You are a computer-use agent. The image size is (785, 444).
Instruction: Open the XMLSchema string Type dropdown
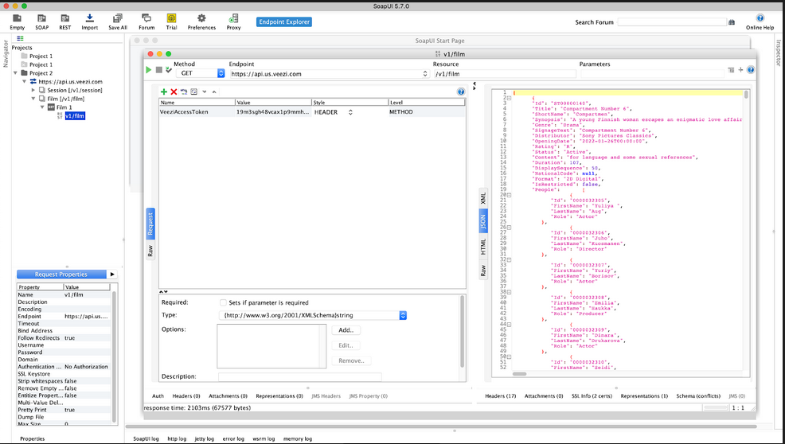tap(402, 315)
